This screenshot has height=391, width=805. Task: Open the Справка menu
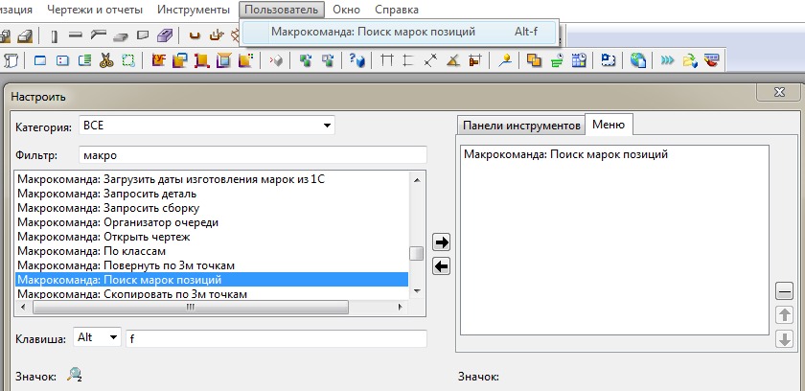397,10
